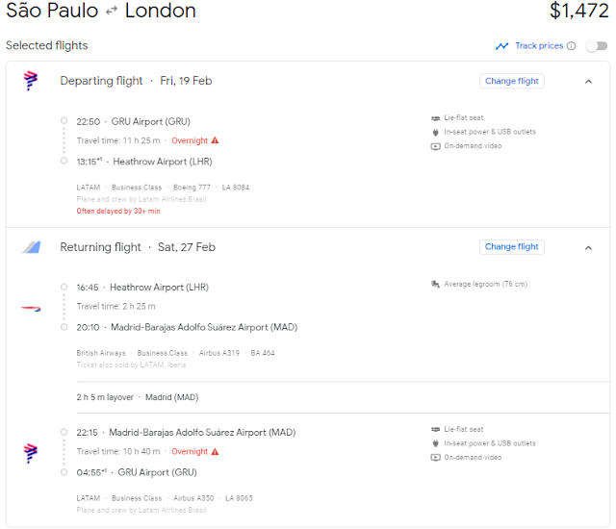Screen dimensions: 616x529
Task: Click the returning flight airline logo
Action: (31, 247)
